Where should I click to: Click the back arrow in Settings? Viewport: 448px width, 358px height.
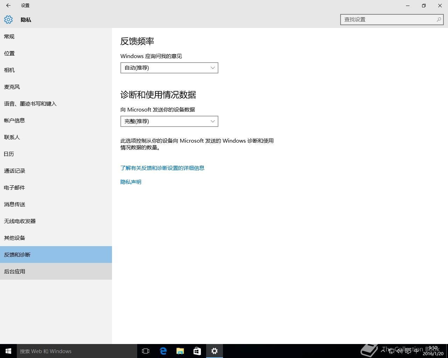tap(8, 6)
